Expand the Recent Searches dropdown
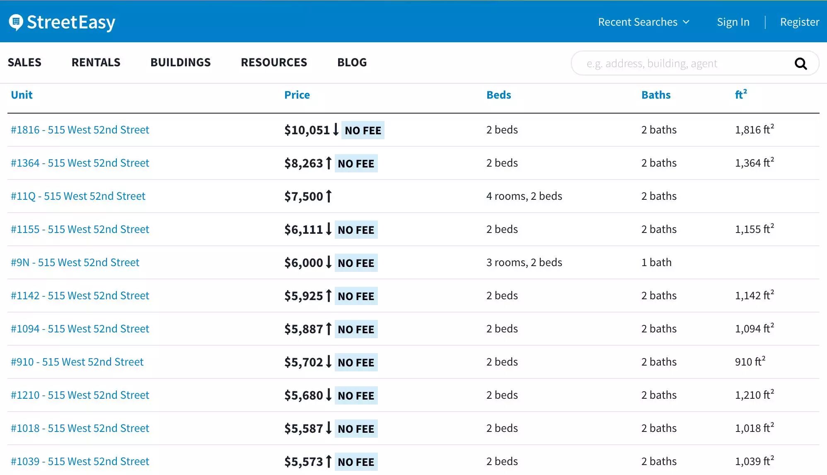 [643, 22]
